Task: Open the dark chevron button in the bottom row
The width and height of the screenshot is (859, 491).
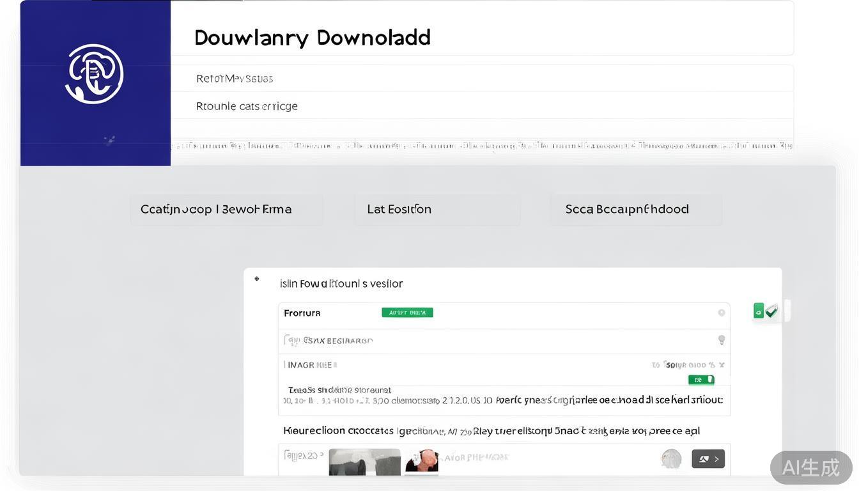Action: 708,459
